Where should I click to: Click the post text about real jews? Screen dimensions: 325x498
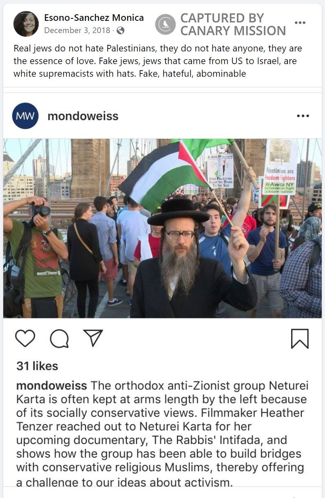coord(158,61)
